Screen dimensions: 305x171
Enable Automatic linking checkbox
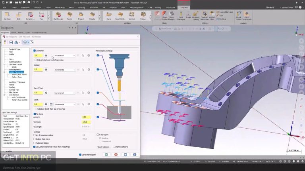[x=35, y=143]
